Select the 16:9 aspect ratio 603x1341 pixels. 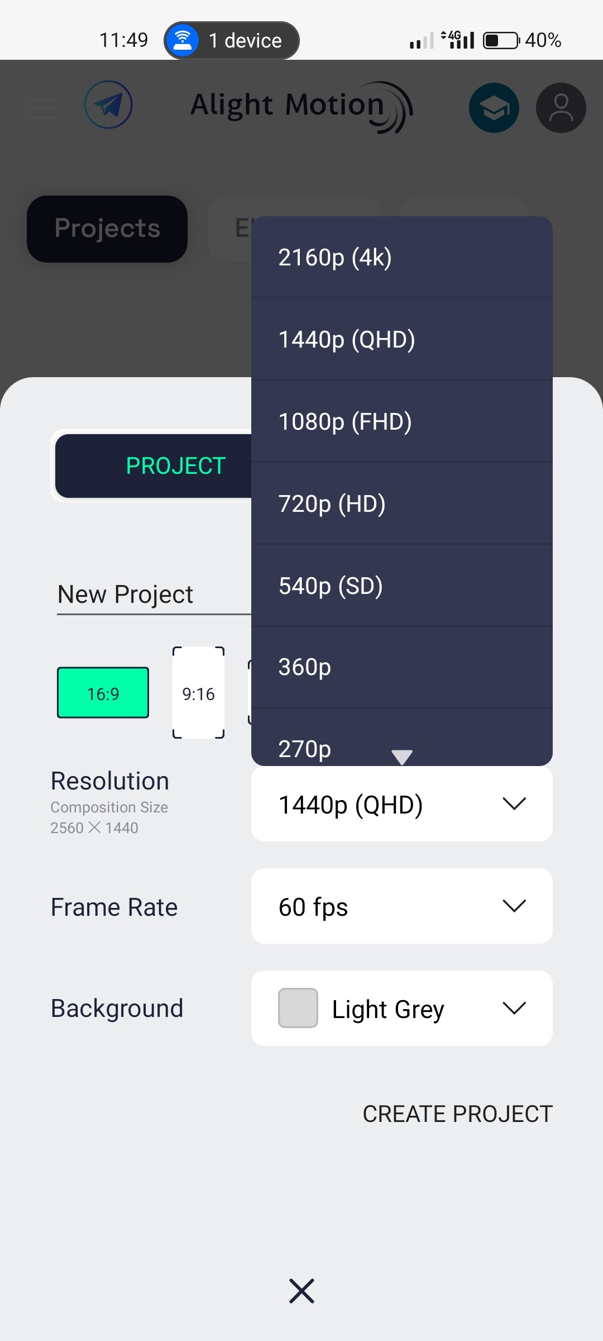tap(103, 693)
